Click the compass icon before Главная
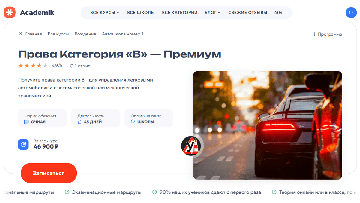This screenshot has height=203, width=360. pyautogui.click(x=20, y=34)
